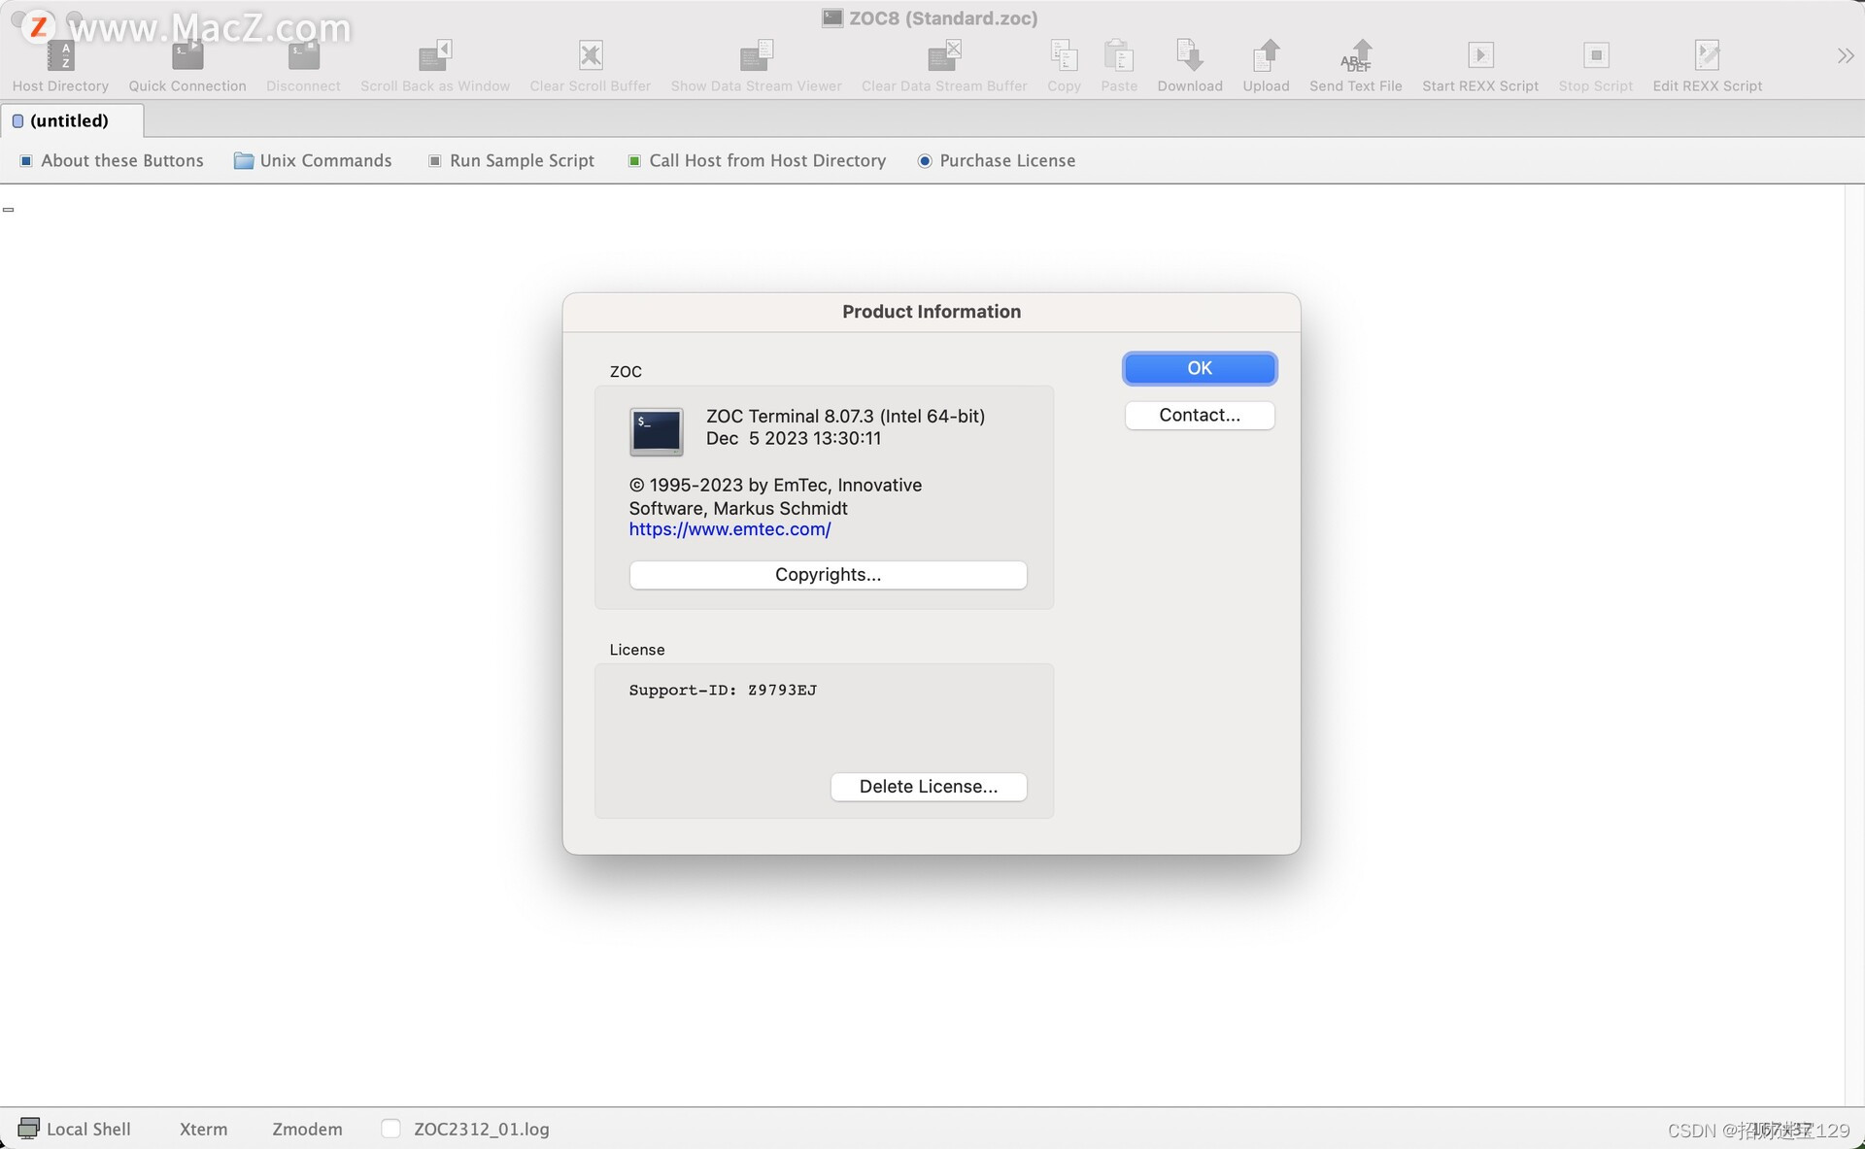Open Scroll Back as Window

coord(435,56)
